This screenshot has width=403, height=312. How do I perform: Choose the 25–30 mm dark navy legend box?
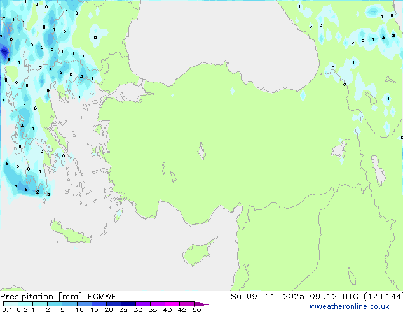(128, 304)
